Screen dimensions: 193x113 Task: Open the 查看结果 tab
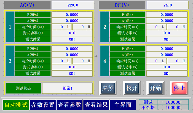96,105
